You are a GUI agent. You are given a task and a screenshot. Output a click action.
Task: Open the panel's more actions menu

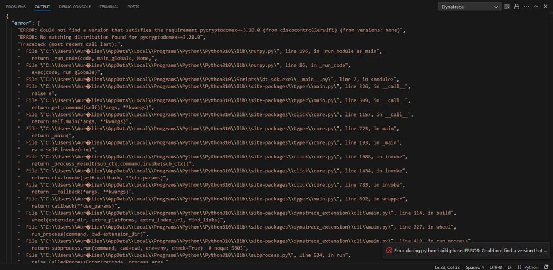pyautogui.click(x=526, y=7)
